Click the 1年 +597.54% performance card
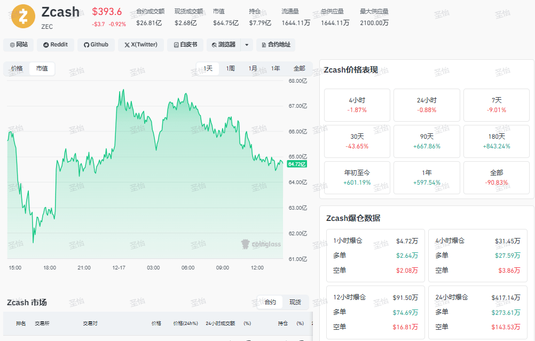 click(427, 178)
